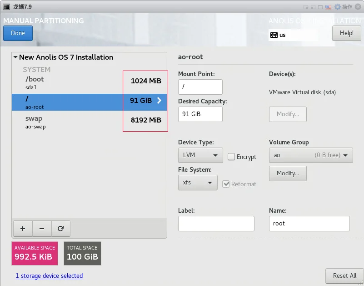Viewport: 364px width, 286px height.
Task: Click the VMware Virtual disk (sda) text
Action: click(x=302, y=92)
